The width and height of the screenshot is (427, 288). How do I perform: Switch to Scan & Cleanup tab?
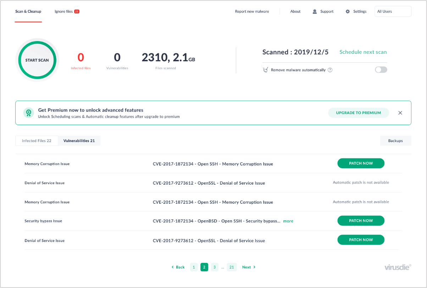pos(28,11)
